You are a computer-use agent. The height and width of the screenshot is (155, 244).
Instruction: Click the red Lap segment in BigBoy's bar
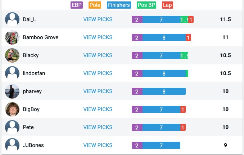pos(183,109)
